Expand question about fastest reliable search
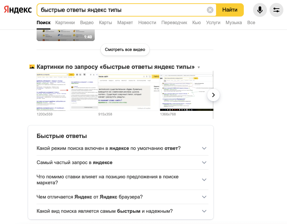The width and height of the screenshot is (287, 224). (x=122, y=211)
